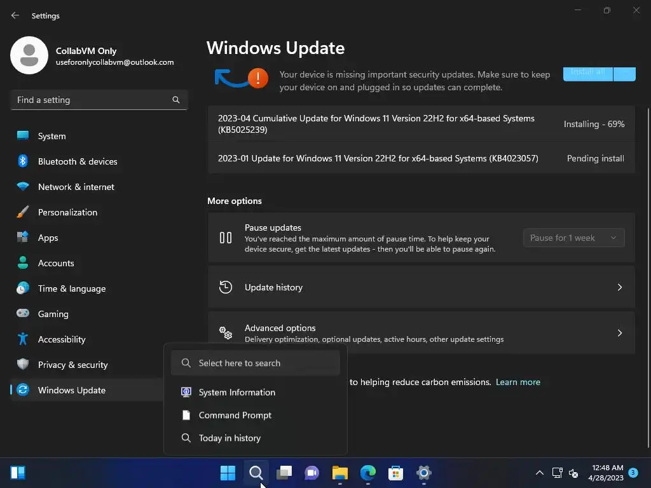The width and height of the screenshot is (651, 488).
Task: Open Microsoft Store from the taskbar
Action: click(395, 473)
